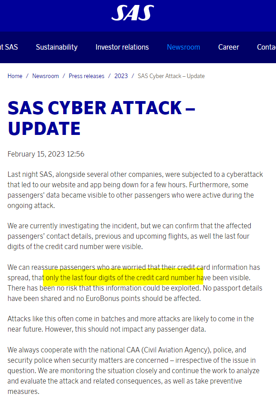The image size is (276, 407).
Task: Follow the Home breadcrumb link
Action: point(15,76)
